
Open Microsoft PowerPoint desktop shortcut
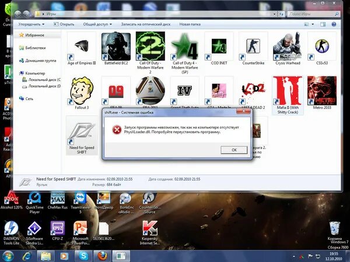[x=80, y=233]
